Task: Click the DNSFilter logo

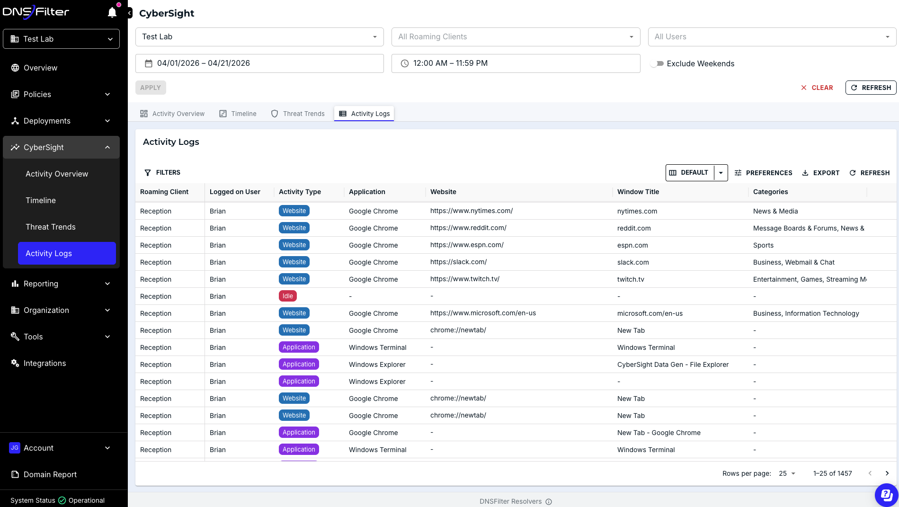Action: tap(36, 12)
